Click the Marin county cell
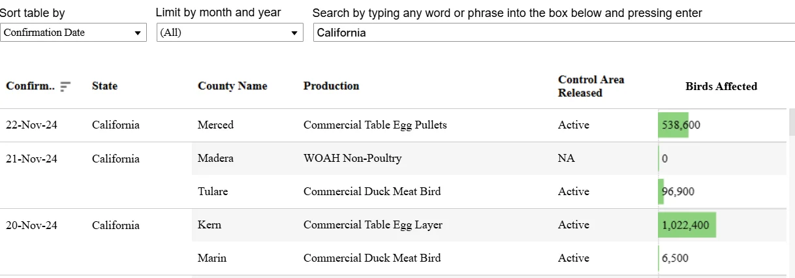Viewport: 795px width, 278px height. coord(212,258)
